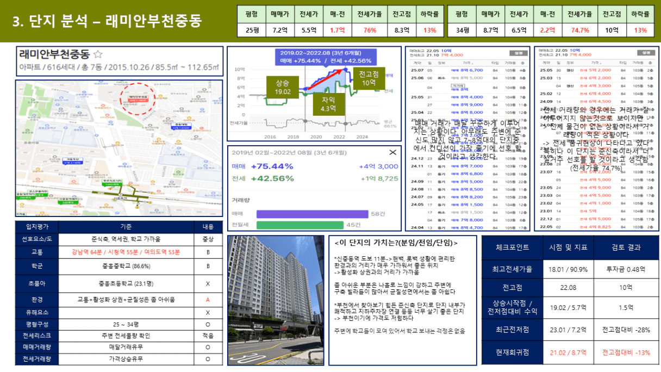Click the 2.2억 매-전 cell
Image resolution: width=661 pixels, height=372 pixels.
[547, 30]
